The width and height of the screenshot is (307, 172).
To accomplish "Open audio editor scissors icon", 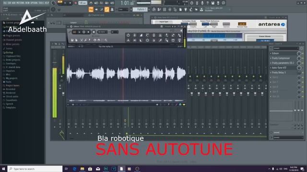I will coord(197,3).
